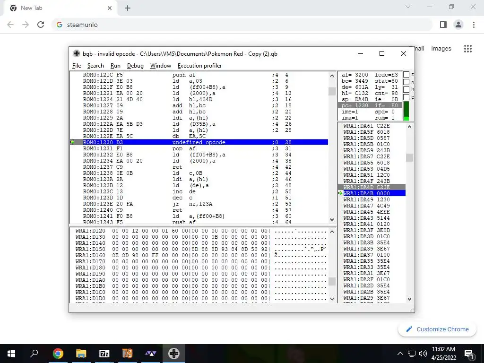Click the disassembly scrollbar thumb
The width and height of the screenshot is (484, 363).
[332, 91]
